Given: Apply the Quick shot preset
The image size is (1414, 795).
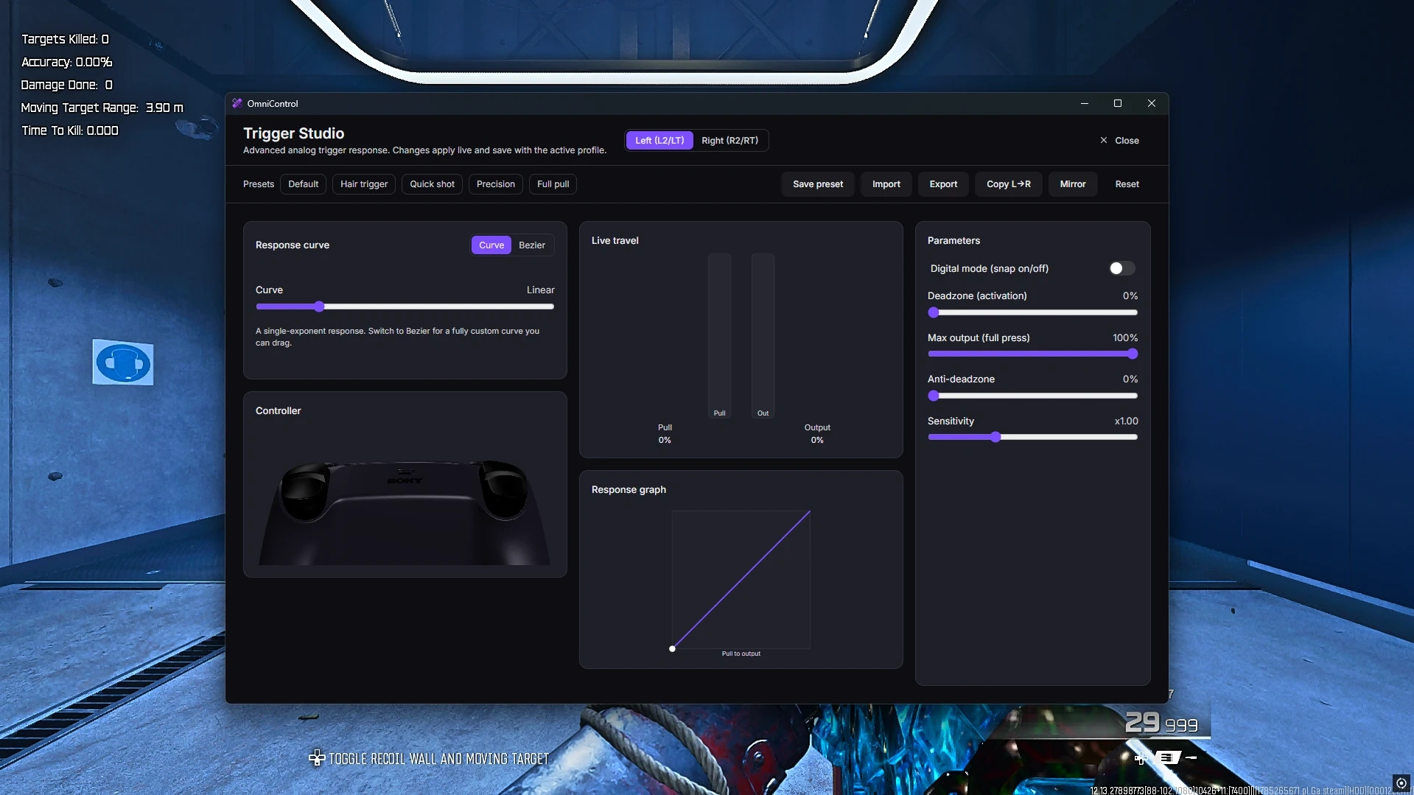Looking at the screenshot, I should tap(432, 184).
